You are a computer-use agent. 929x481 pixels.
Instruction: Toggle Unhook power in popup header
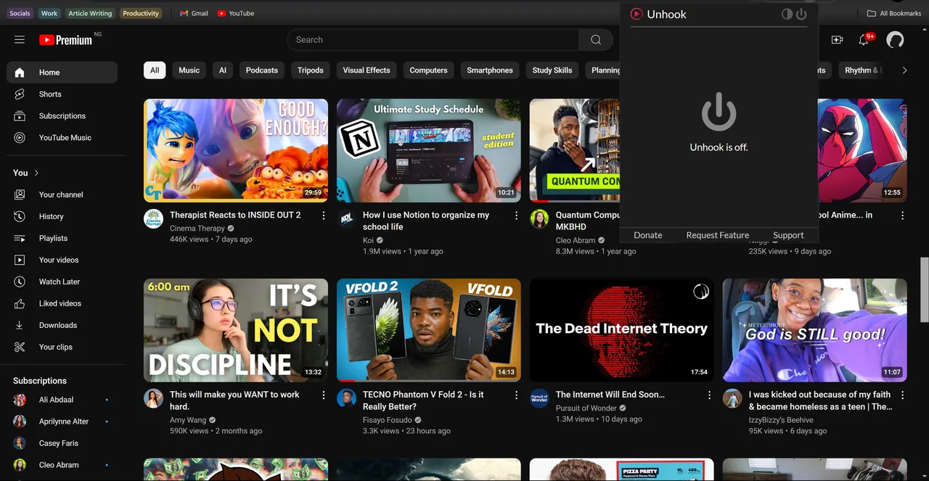[x=801, y=14]
